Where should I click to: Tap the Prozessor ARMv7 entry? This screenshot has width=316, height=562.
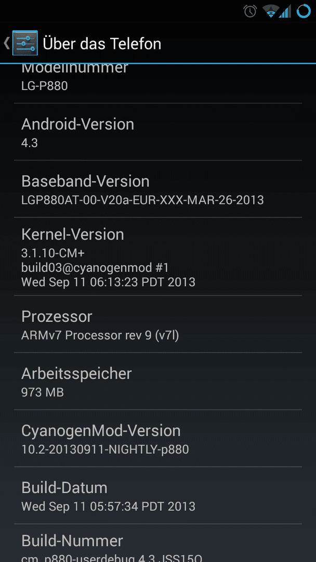click(158, 324)
